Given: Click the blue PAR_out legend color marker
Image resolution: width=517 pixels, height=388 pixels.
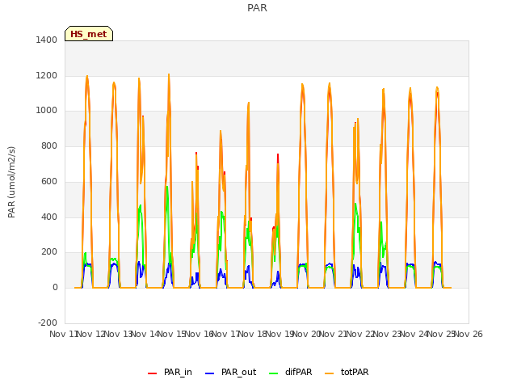Looking at the screenshot, I should pyautogui.click(x=209, y=373).
